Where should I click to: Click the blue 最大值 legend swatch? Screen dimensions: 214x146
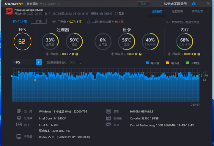pyautogui.click(x=147, y=63)
